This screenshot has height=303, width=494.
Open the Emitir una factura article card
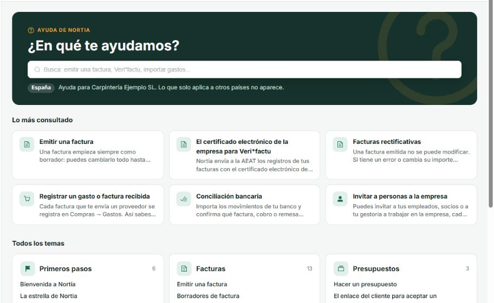[88, 155]
